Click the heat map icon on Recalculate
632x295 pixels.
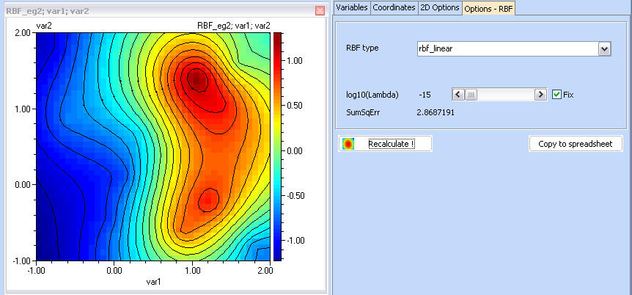click(x=348, y=144)
